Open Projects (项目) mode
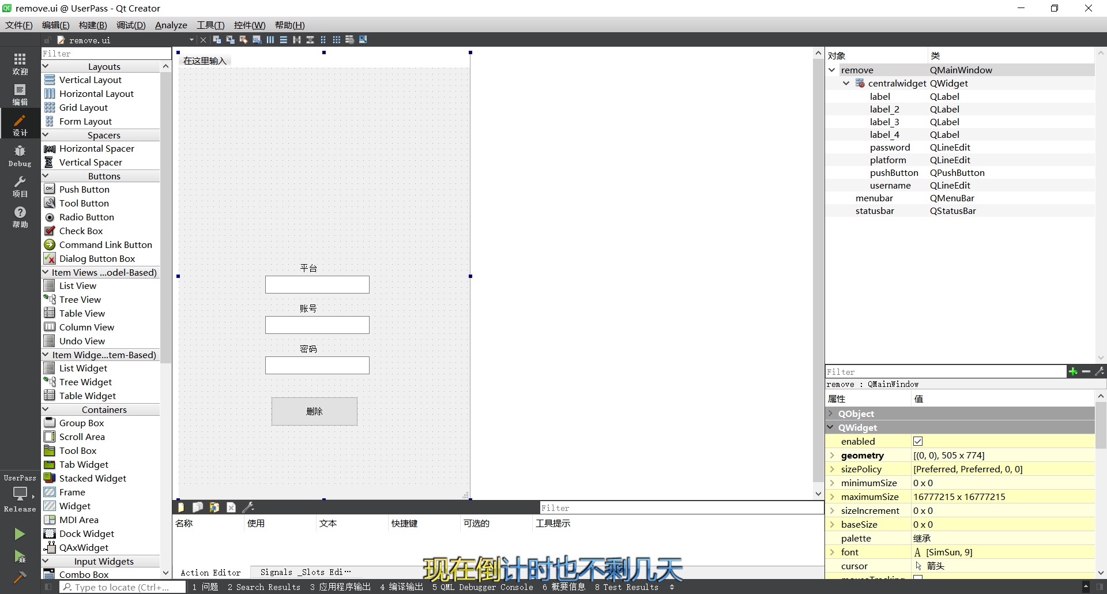This screenshot has height=594, width=1107. point(20,186)
